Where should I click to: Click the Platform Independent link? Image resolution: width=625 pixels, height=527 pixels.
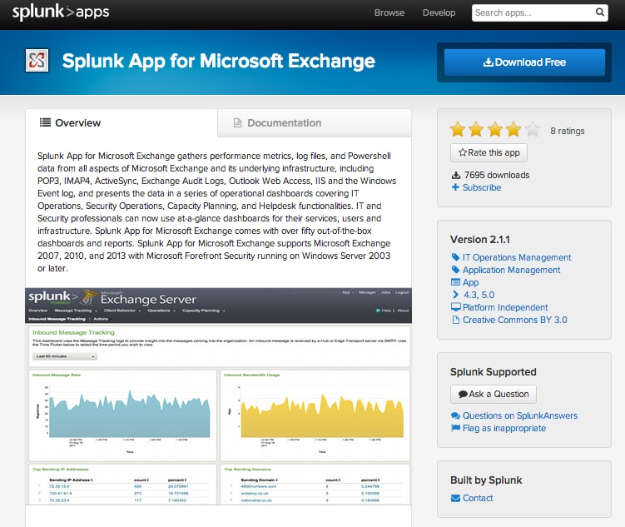coord(505,307)
